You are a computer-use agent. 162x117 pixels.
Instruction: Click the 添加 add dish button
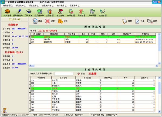81,73
